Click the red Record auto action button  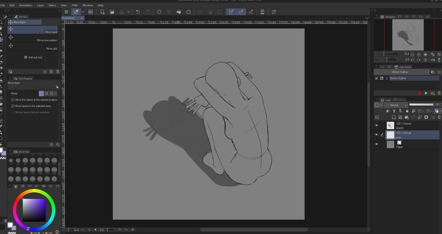(x=419, y=93)
